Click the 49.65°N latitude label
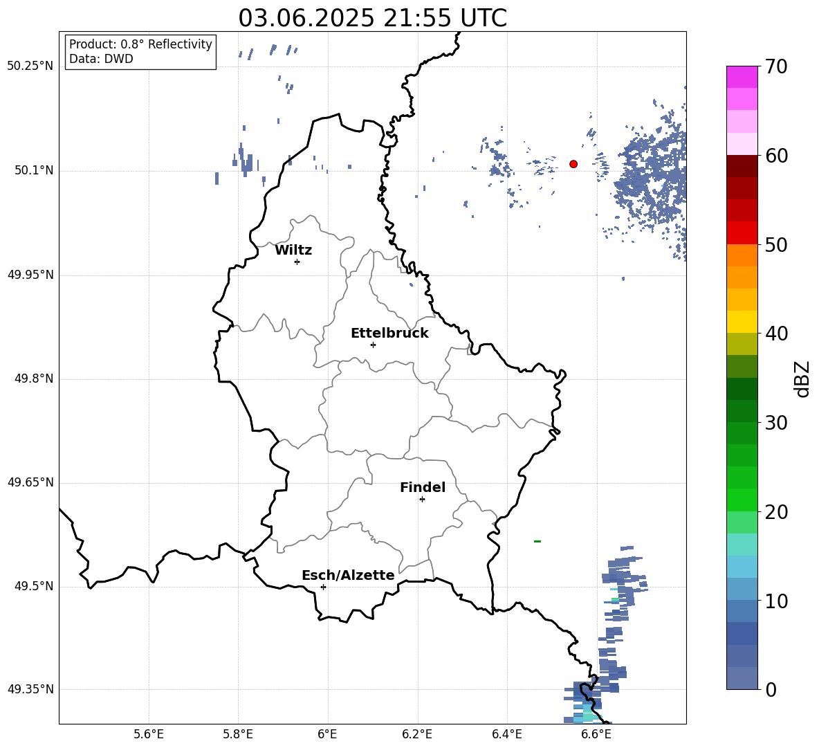Screen dimensions: 819x748 (x=30, y=482)
